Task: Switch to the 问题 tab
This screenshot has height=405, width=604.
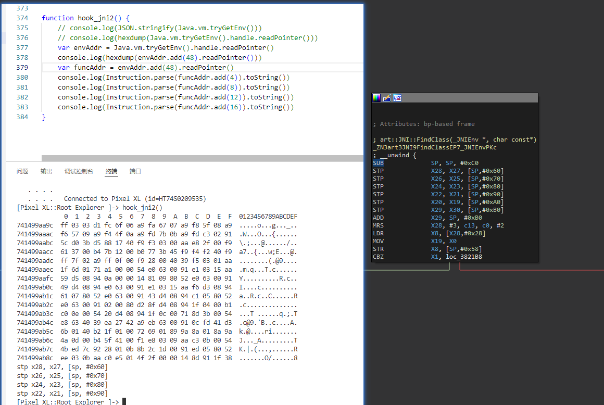Action: pyautogui.click(x=22, y=171)
